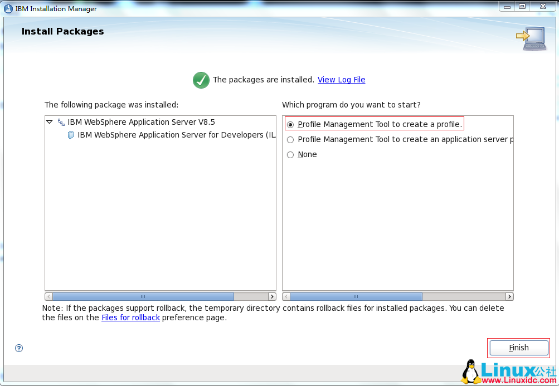Click the installed packages horizontal scrollbar thumb
Viewport: 559px width, 386px height.
[143, 296]
